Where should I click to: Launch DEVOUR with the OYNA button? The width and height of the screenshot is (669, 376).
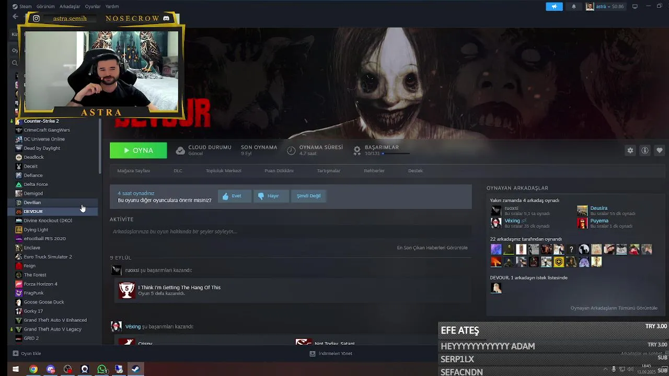pos(139,150)
